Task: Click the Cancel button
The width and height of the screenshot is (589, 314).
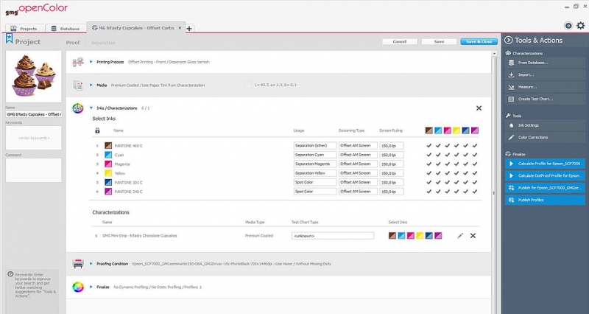Action: [400, 42]
